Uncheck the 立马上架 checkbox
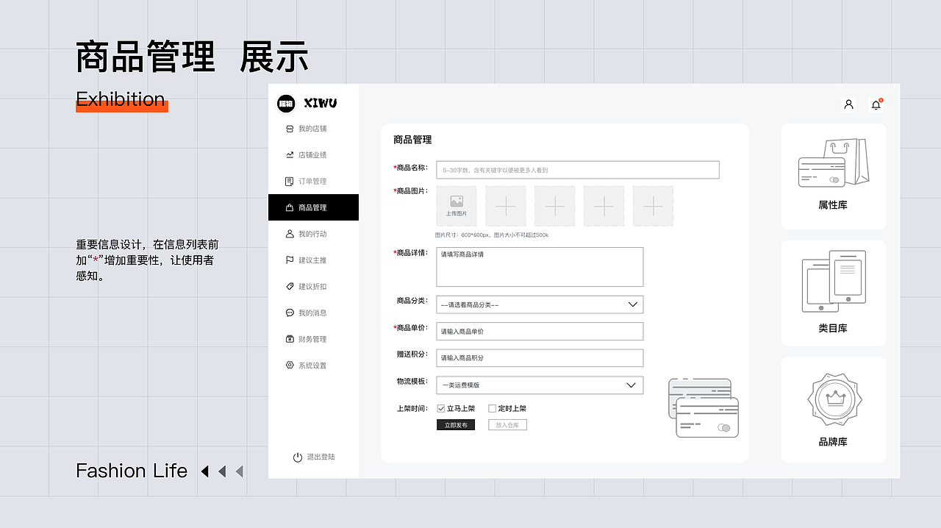The image size is (941, 528). tap(440, 407)
